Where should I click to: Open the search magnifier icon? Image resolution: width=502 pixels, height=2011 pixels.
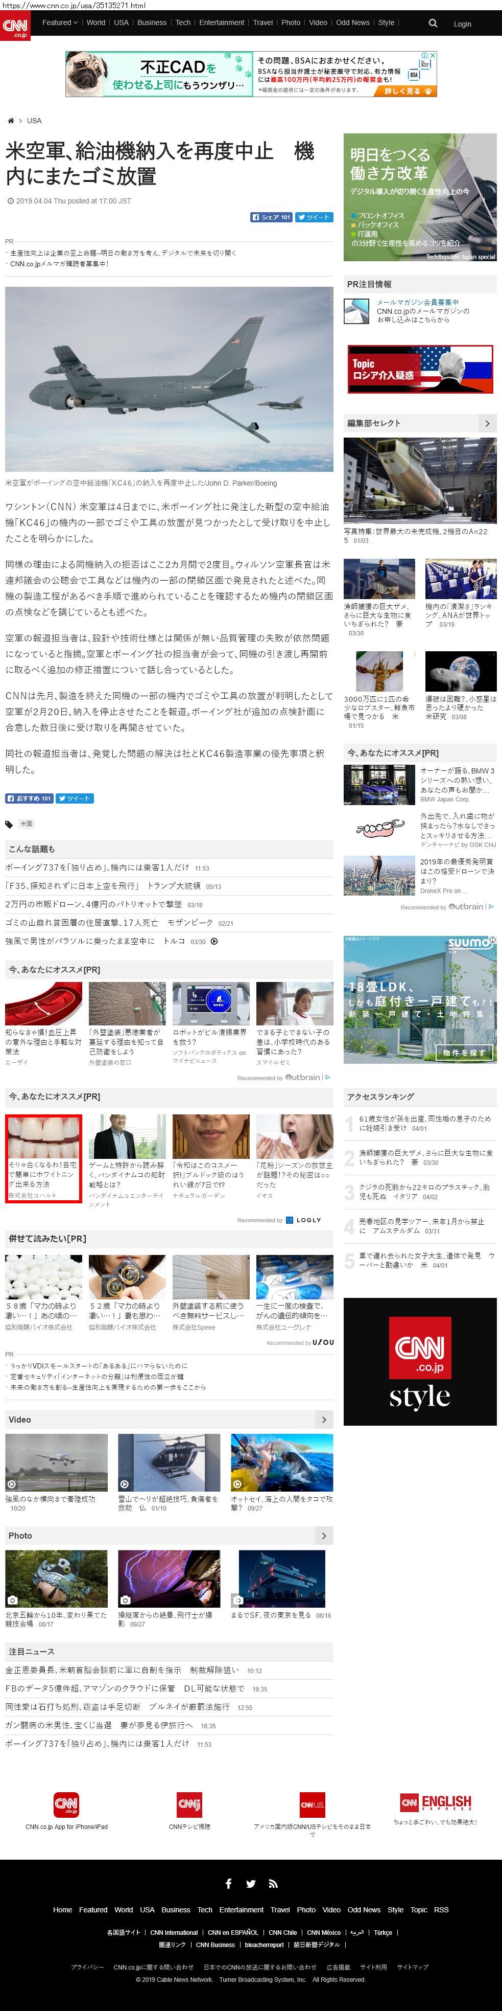tap(433, 24)
